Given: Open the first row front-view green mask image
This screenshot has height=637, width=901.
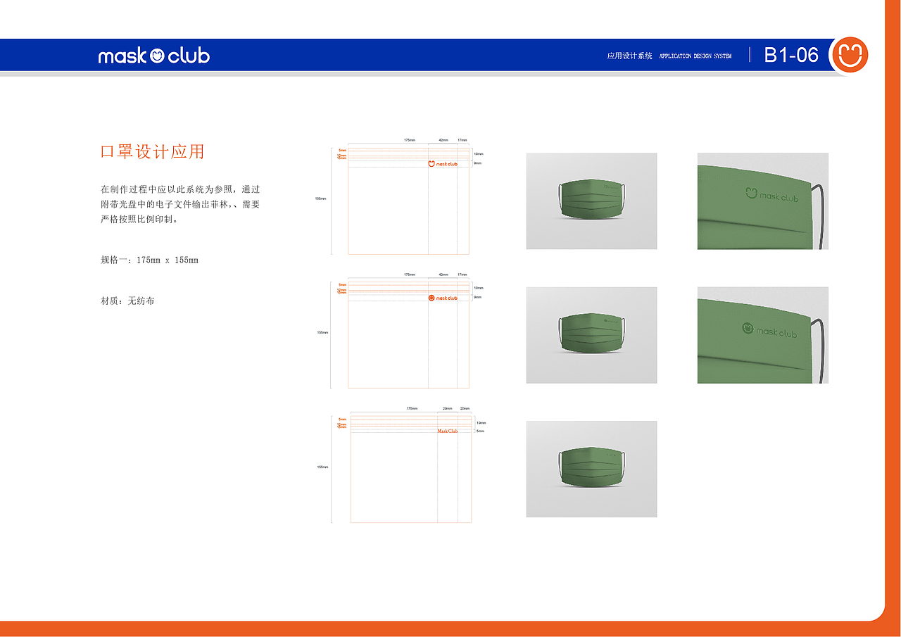Looking at the screenshot, I should click(x=591, y=201).
